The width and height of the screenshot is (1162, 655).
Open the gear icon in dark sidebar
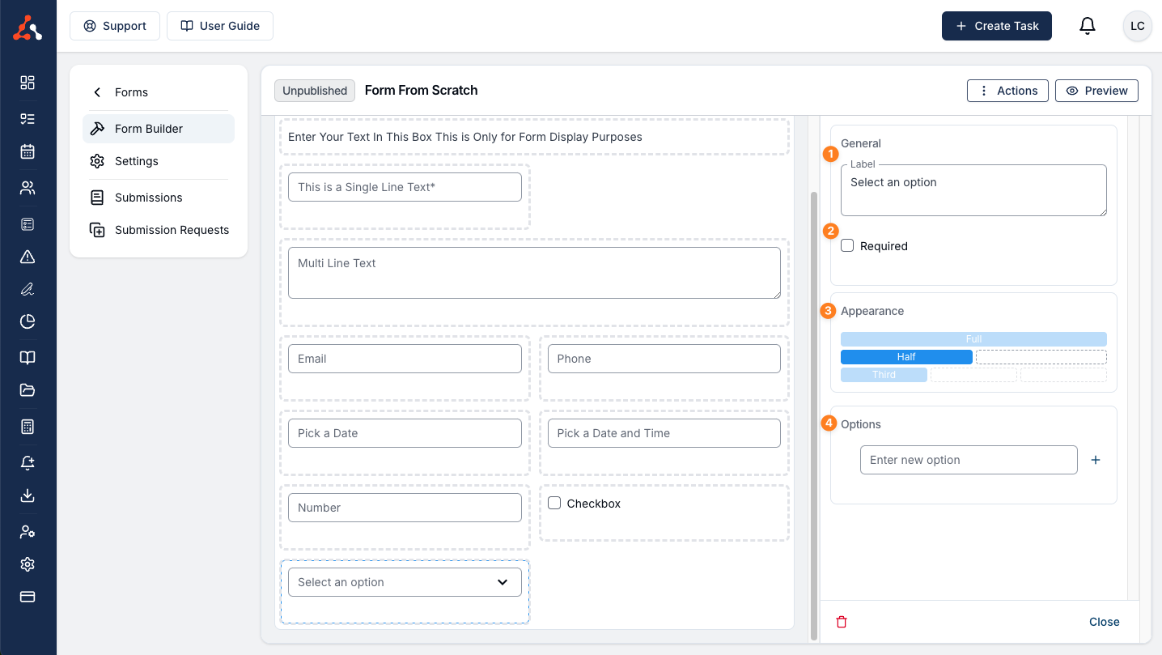click(28, 564)
